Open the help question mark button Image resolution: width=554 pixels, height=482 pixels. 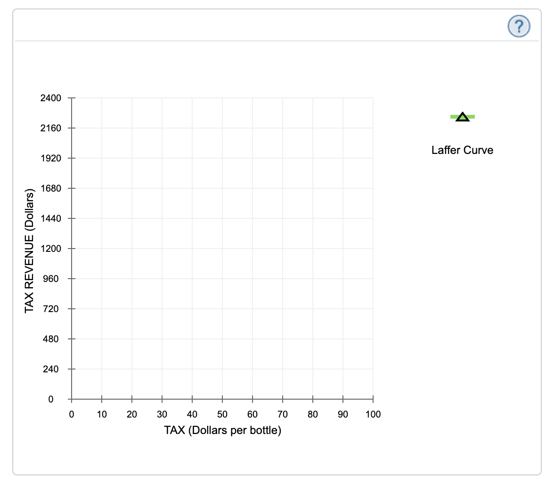pyautogui.click(x=519, y=26)
